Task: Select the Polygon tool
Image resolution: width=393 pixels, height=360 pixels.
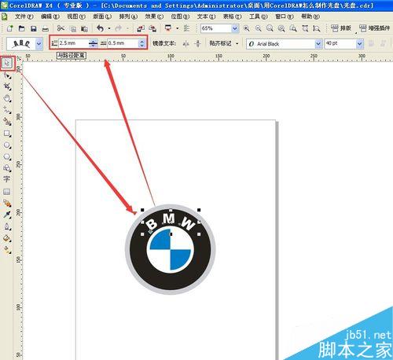Action: click(x=7, y=156)
